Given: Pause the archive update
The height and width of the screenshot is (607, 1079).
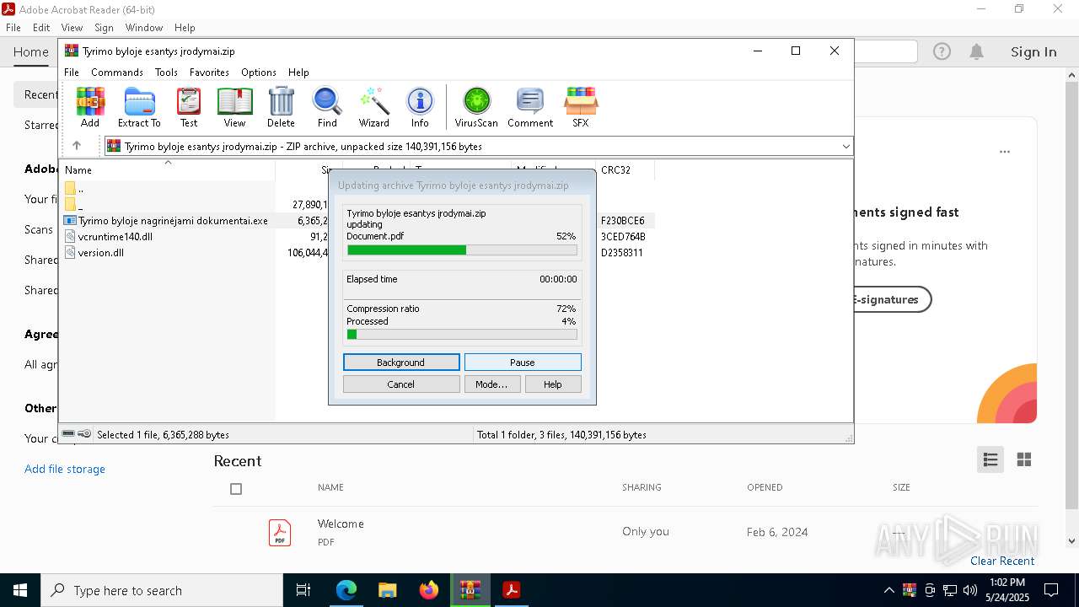Looking at the screenshot, I should [x=523, y=363].
